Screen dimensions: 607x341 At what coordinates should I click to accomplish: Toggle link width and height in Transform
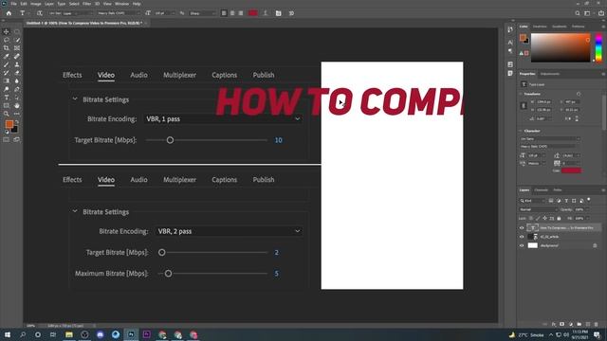(x=524, y=105)
